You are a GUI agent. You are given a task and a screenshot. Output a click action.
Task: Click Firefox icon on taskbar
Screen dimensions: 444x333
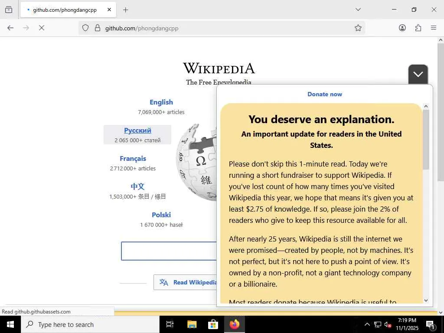click(x=235, y=324)
